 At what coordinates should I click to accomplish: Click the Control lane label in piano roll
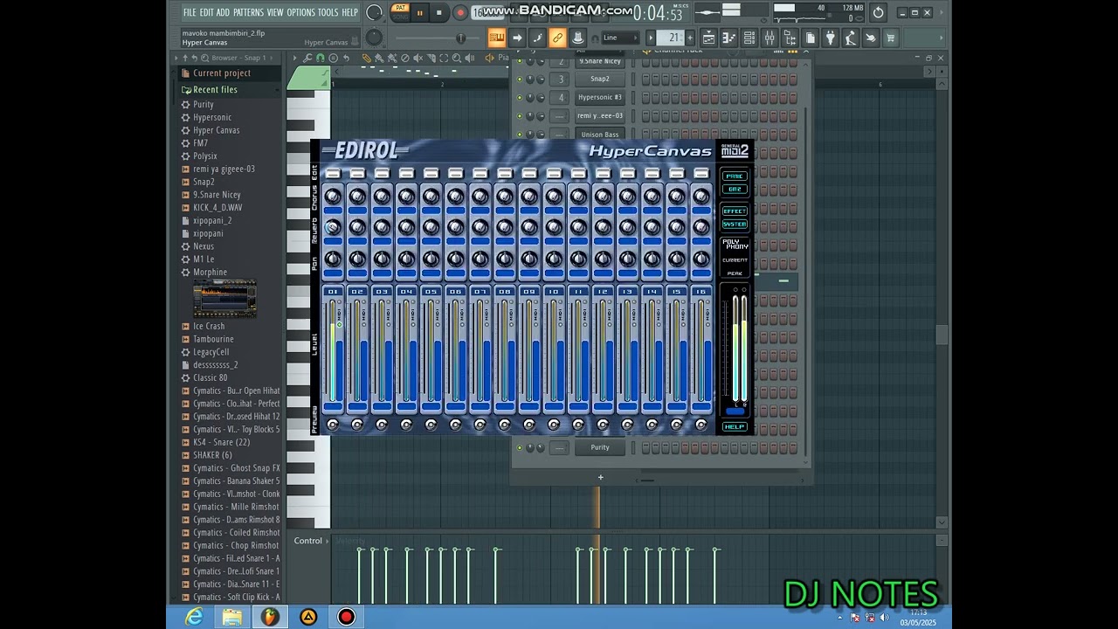pos(307,541)
